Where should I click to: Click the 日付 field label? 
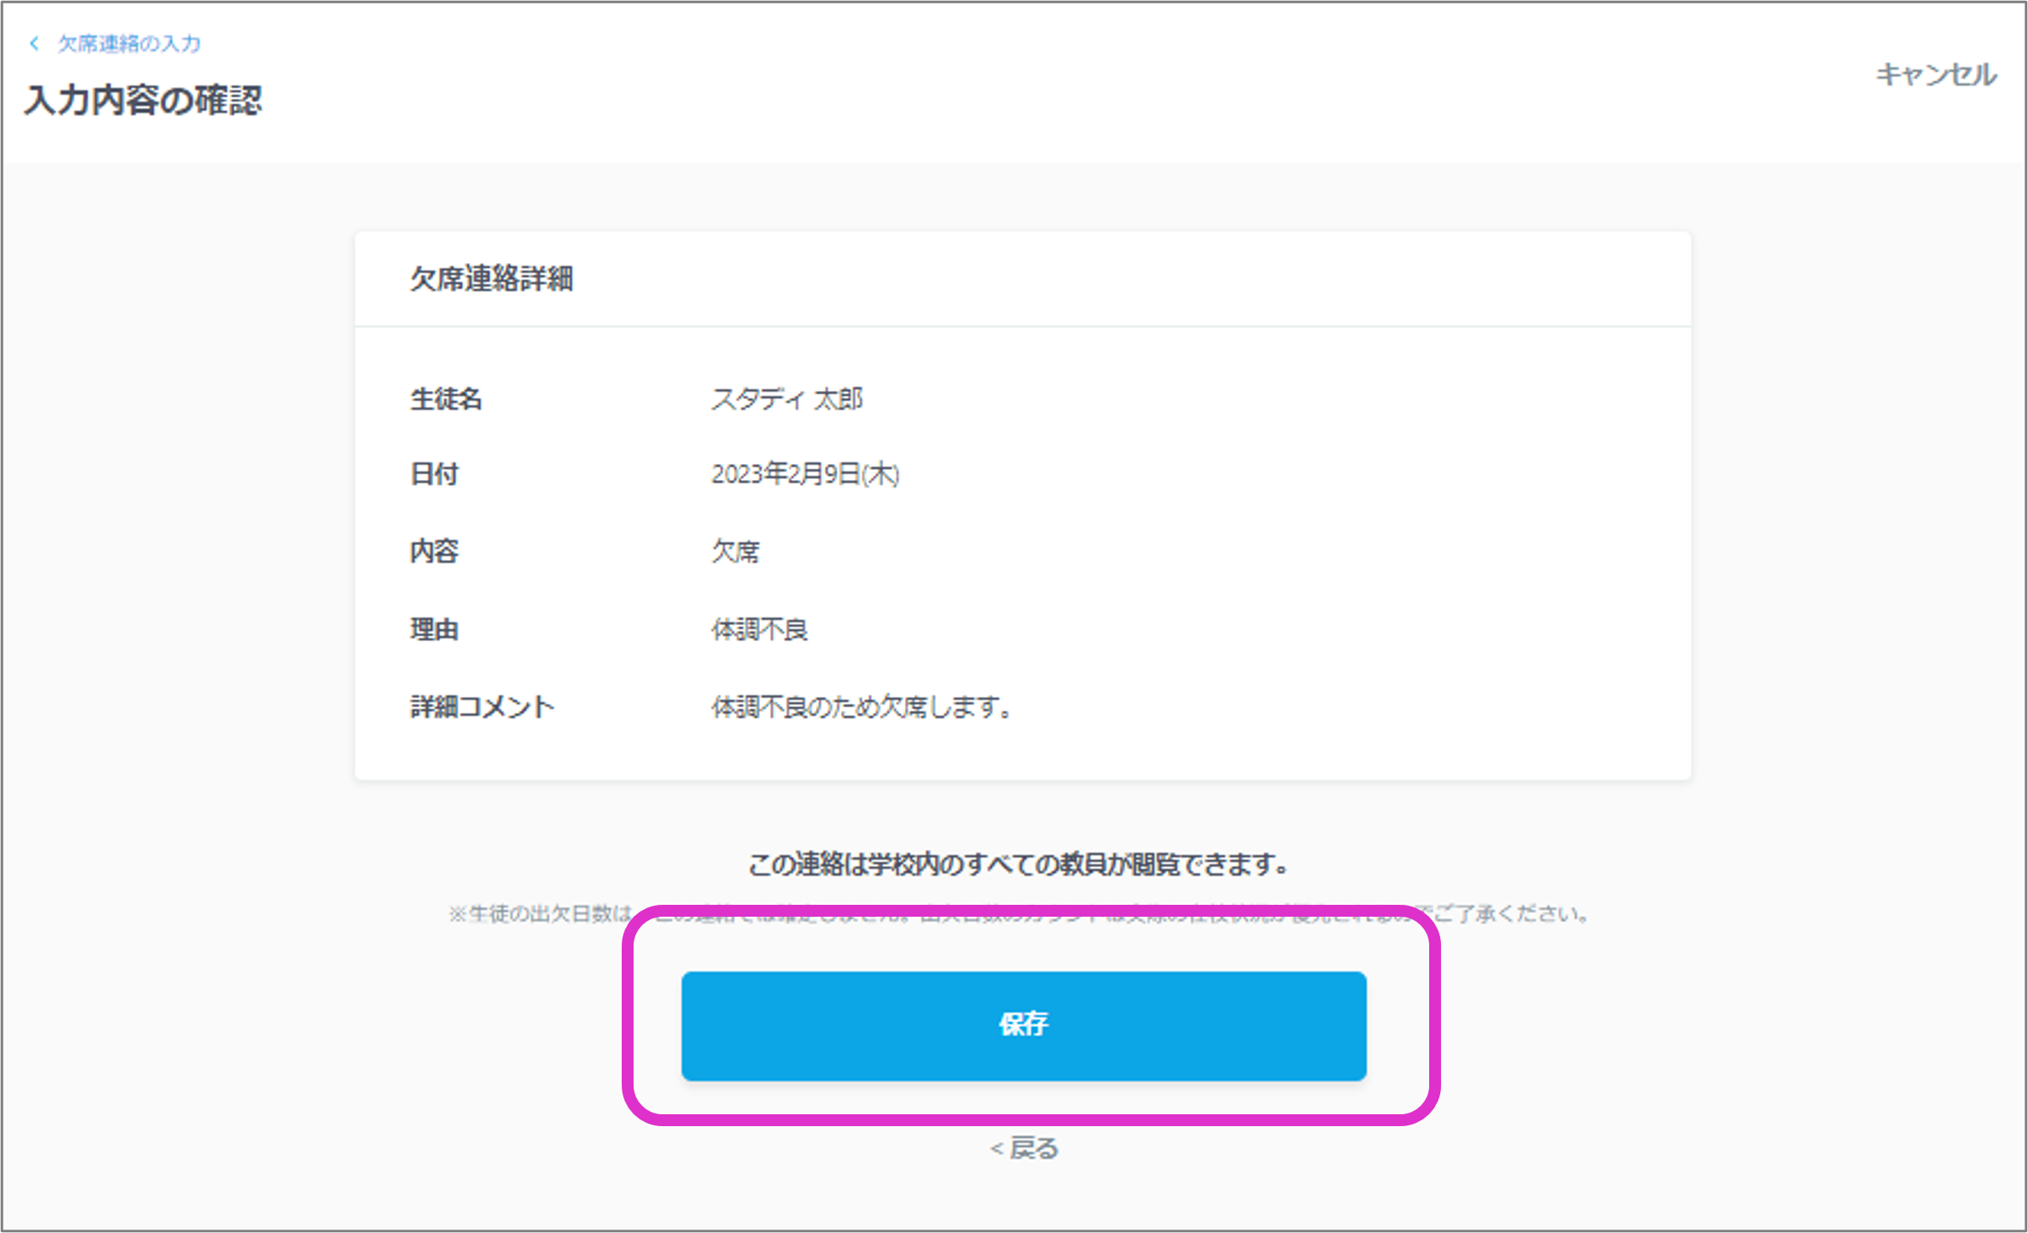tap(433, 475)
